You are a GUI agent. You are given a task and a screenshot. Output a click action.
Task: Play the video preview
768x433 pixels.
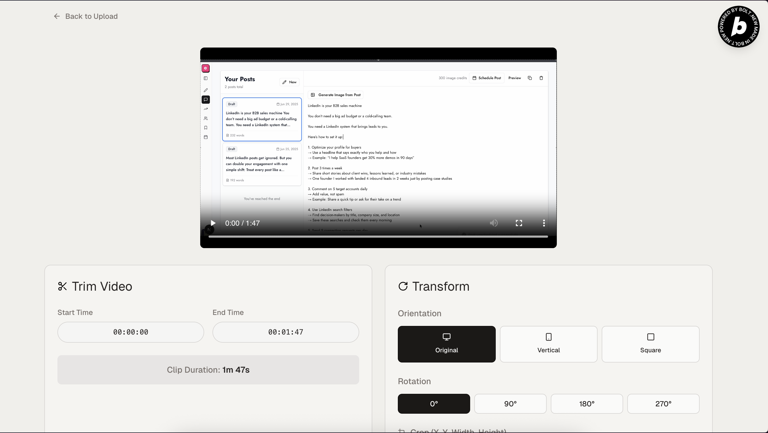point(213,223)
